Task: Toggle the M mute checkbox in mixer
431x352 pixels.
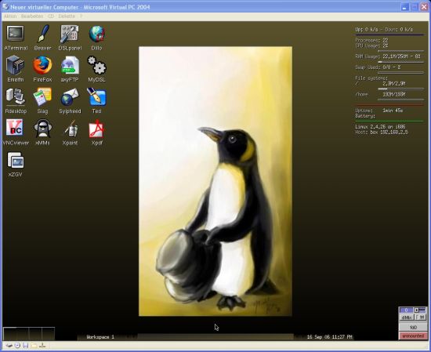Action: 420,318
